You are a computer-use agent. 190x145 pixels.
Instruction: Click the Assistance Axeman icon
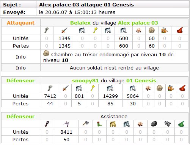86,124
